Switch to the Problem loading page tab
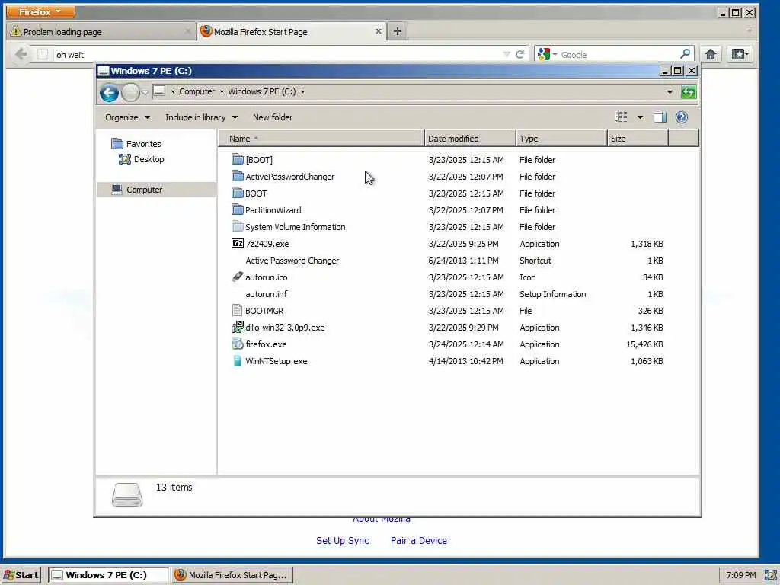The height and width of the screenshot is (585, 780). click(x=101, y=32)
